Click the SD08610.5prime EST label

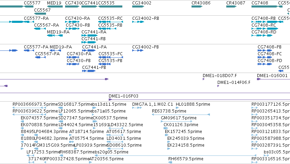coord(124,145)
